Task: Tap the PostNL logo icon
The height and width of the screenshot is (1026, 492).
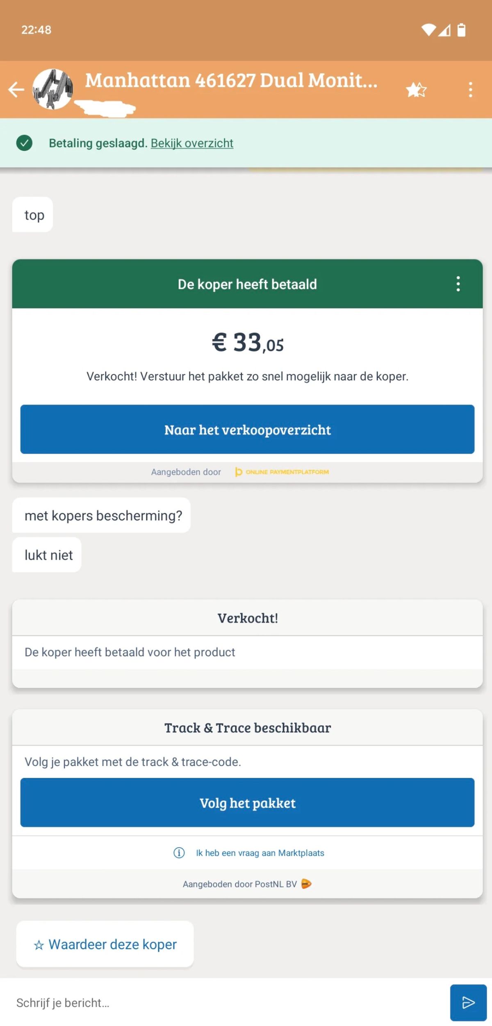Action: click(306, 884)
